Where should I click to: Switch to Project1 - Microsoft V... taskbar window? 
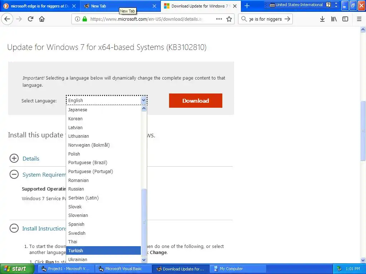tap(67, 269)
